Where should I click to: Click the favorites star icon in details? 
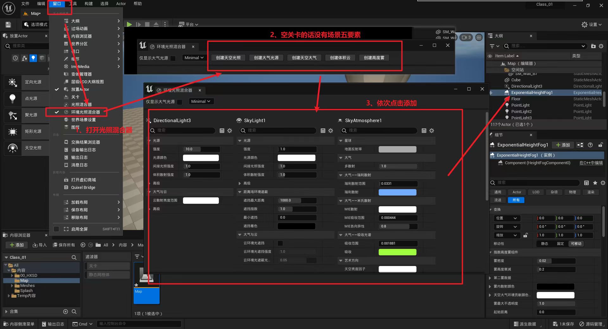595,183
